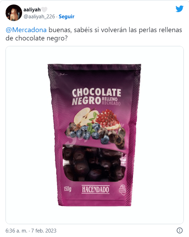Click the gluten-free badge on the package
189x237 pixels.
[x=122, y=190]
